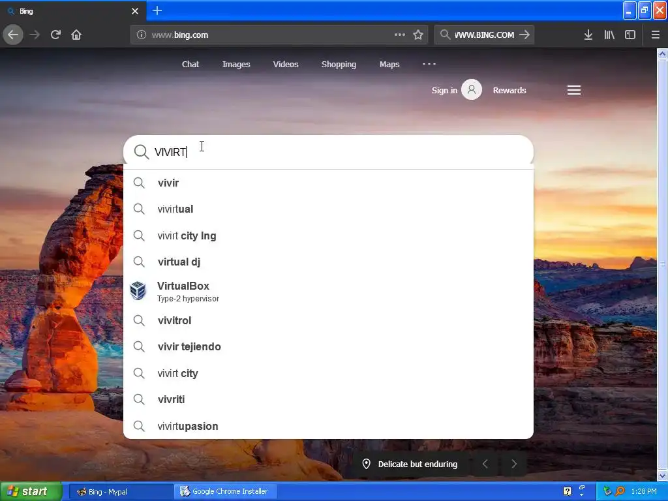Click the WWW.BING.COM browser search field
This screenshot has height=501, width=668.
[x=484, y=35]
